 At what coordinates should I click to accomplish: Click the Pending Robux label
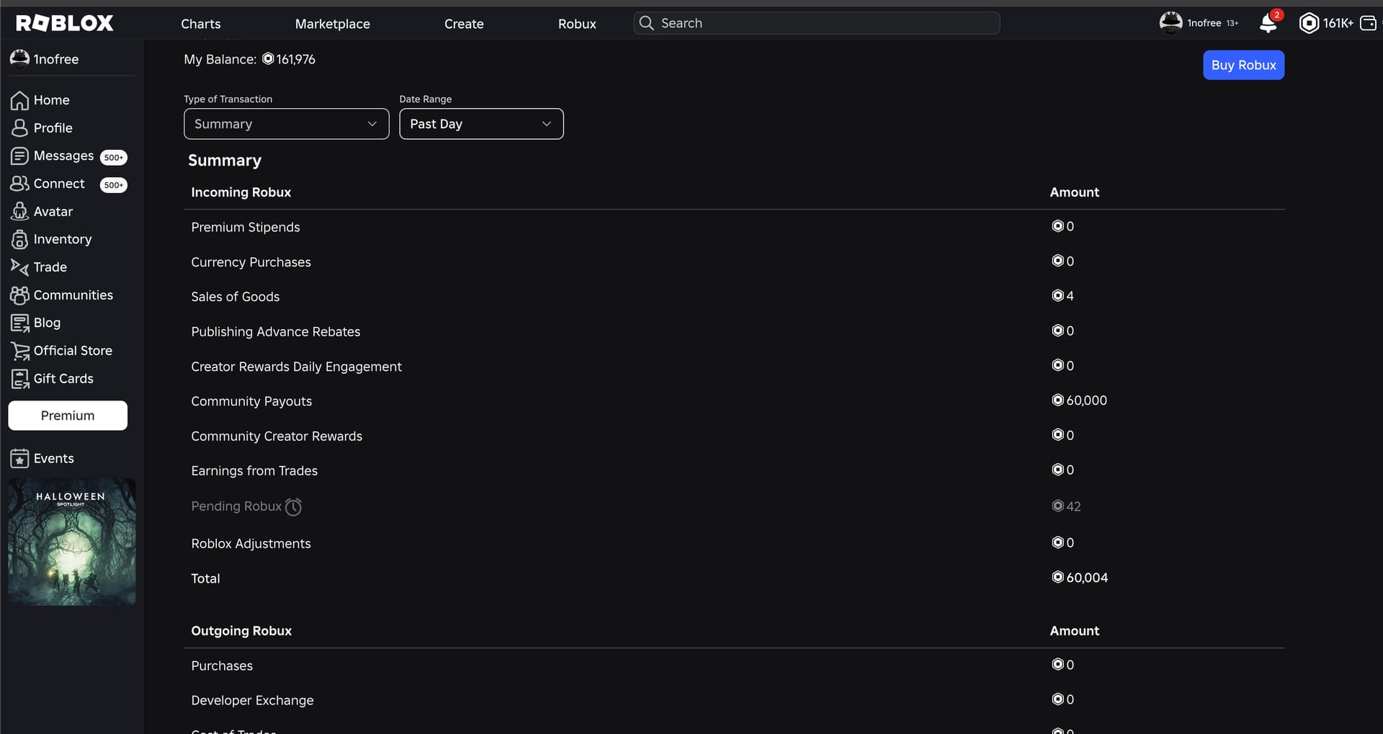[236, 506]
